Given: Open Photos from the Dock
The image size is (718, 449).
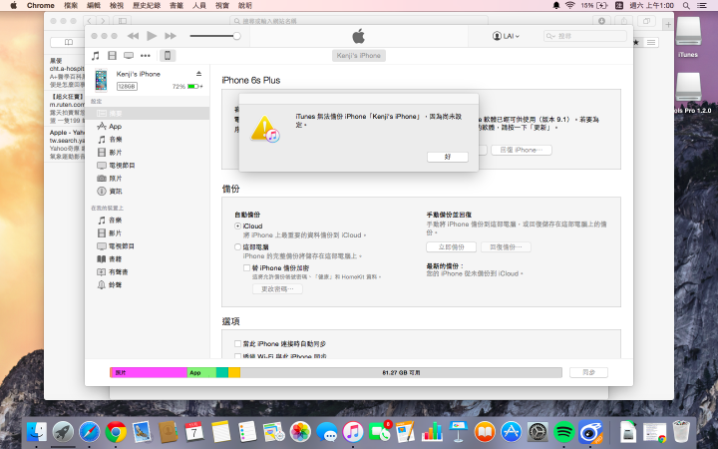Looking at the screenshot, I should (300, 432).
